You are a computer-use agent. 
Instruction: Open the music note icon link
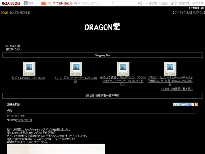click(x=26, y=3)
